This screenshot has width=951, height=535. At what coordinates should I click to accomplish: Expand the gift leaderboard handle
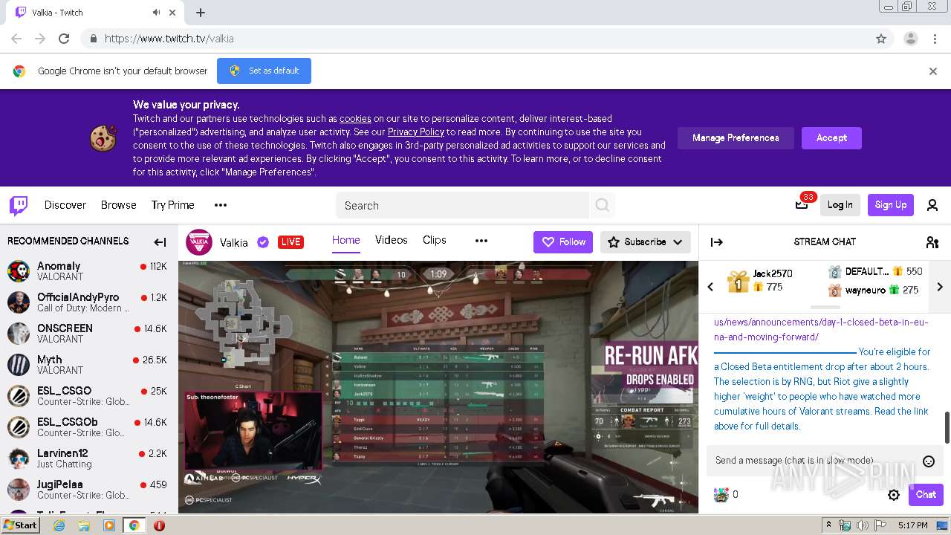[x=825, y=307]
